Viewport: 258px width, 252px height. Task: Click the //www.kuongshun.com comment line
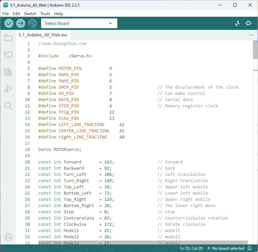click(62, 44)
